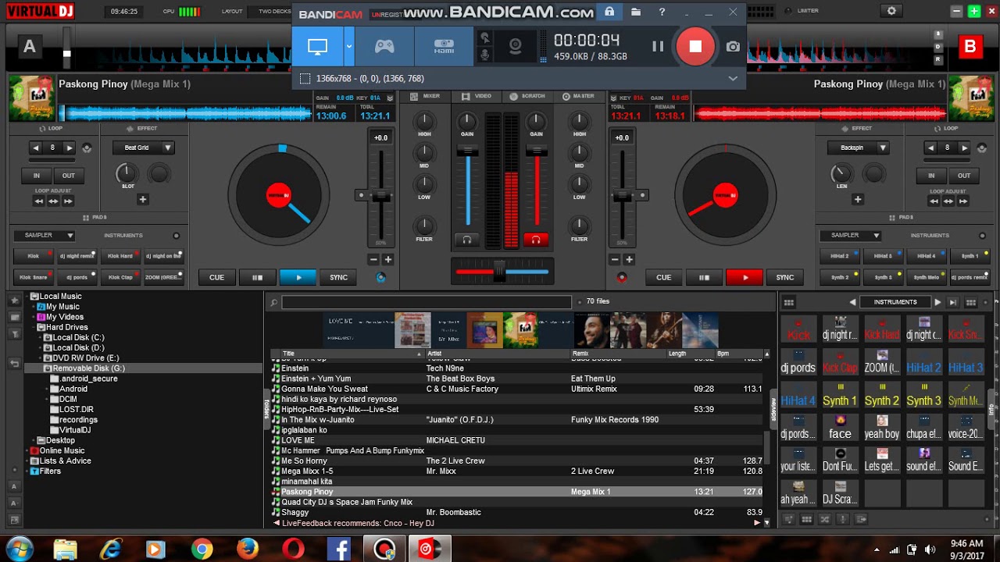Select Removable Disk (G:) folder
Image resolution: width=1000 pixels, height=562 pixels.
tap(87, 368)
